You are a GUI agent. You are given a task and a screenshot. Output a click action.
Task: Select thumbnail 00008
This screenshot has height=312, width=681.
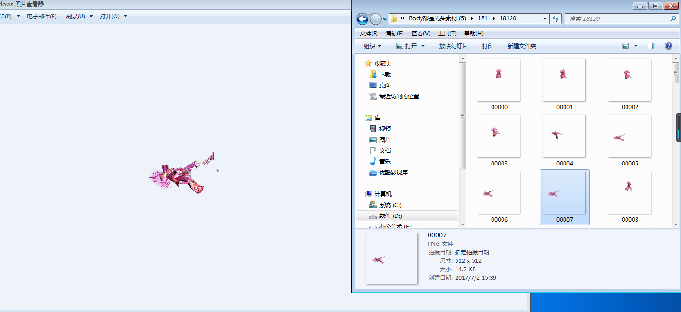click(630, 197)
